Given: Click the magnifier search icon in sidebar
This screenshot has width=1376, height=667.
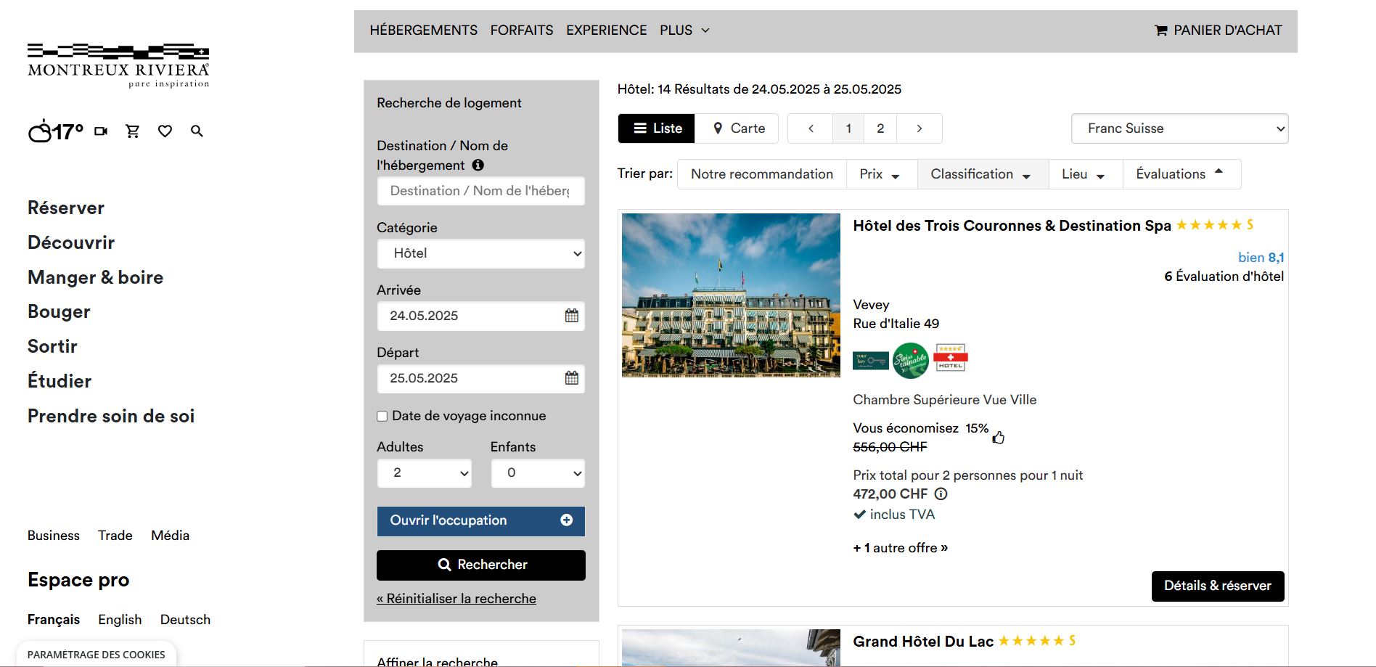Looking at the screenshot, I should (x=197, y=131).
